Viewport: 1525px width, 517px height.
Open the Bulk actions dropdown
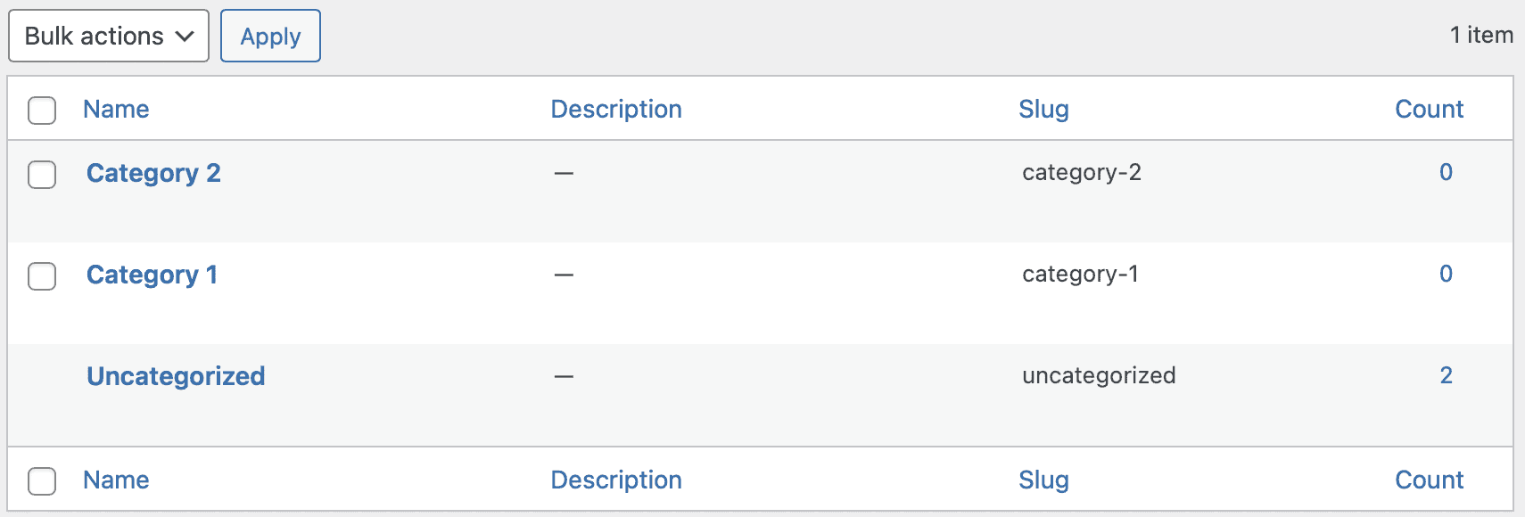pos(108,36)
